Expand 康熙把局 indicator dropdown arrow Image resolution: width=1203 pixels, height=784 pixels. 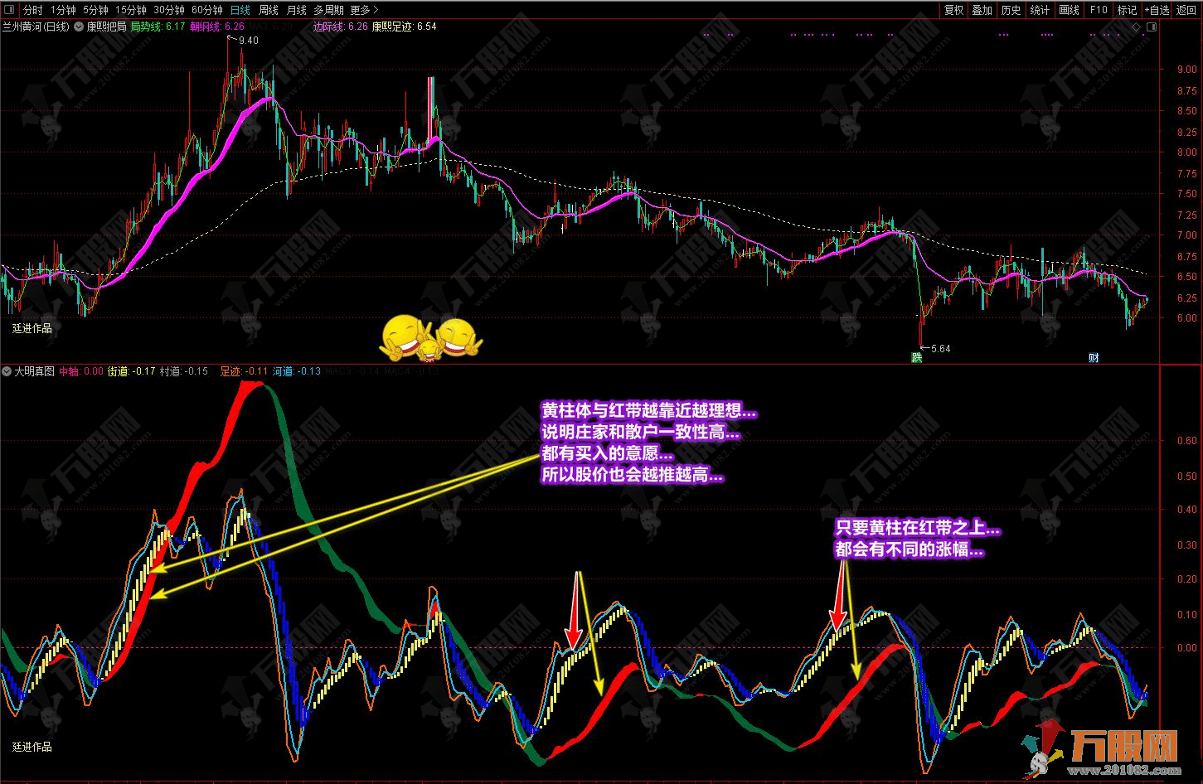point(79,27)
